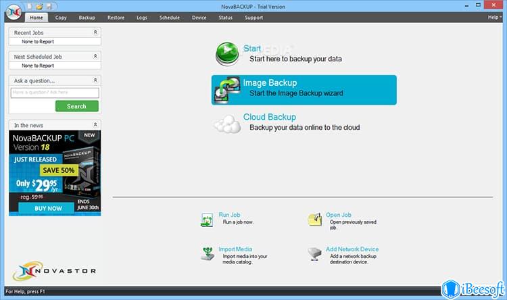Click 'Backup your data online to the cloud'
The image size is (507, 300).
(x=305, y=128)
